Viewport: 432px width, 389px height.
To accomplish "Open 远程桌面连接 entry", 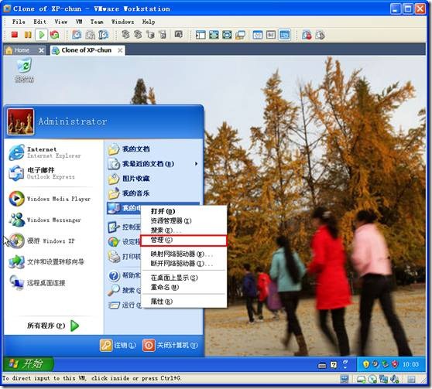I will pyautogui.click(x=53, y=283).
